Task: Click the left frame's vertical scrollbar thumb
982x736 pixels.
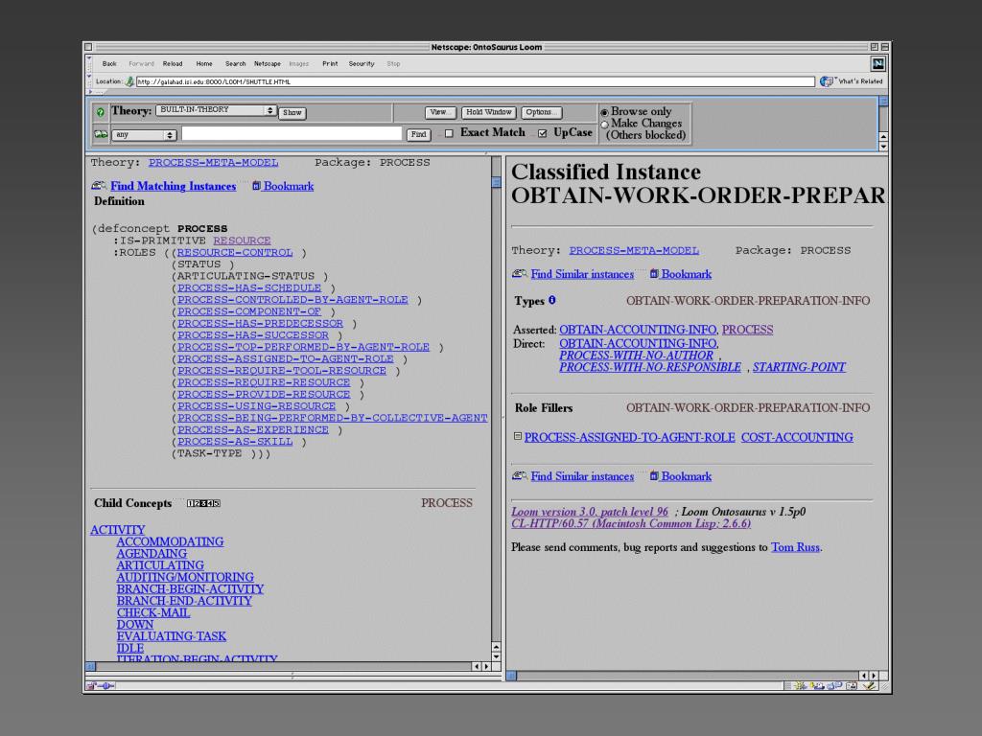Action: click(x=496, y=182)
